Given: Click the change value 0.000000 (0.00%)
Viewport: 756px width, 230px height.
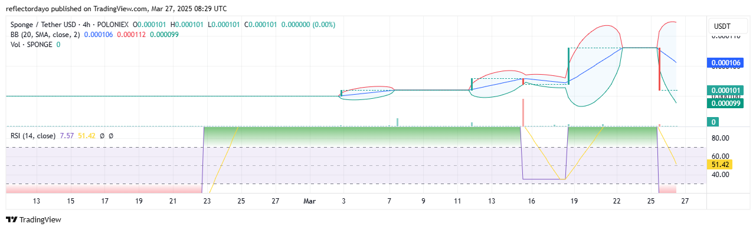Looking at the screenshot, I should [307, 25].
